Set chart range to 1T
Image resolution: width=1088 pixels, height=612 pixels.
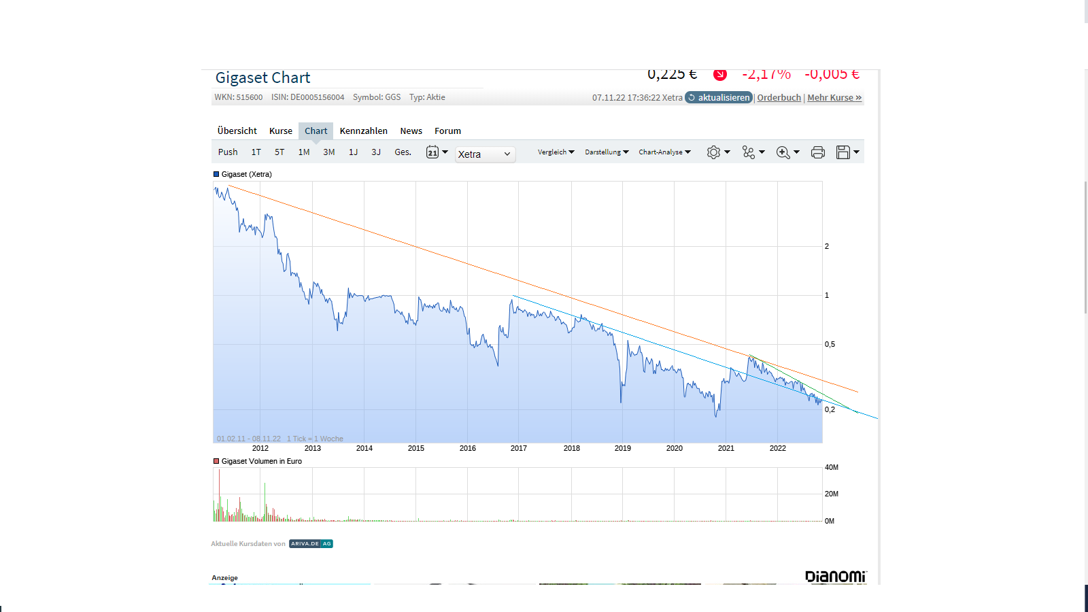pos(256,152)
